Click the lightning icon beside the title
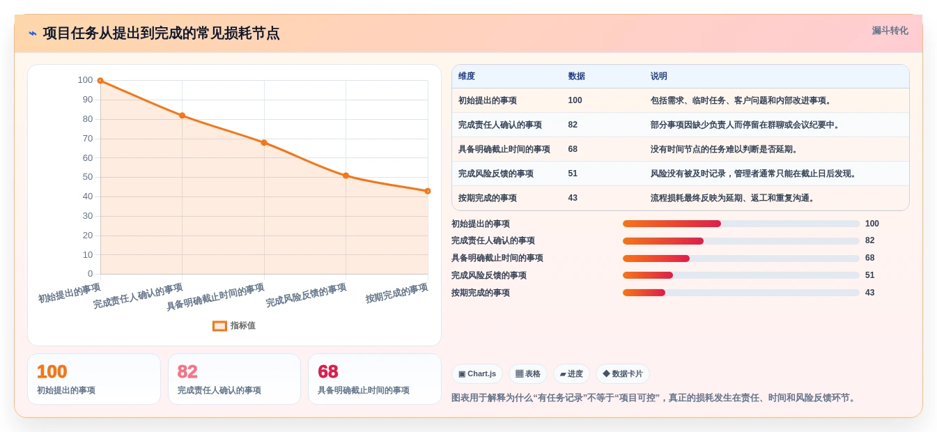The image size is (937, 432). point(33,33)
